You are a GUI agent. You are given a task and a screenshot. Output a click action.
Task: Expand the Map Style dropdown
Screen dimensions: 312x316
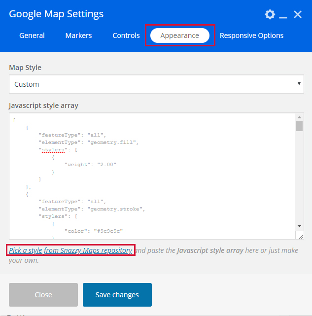coord(156,84)
